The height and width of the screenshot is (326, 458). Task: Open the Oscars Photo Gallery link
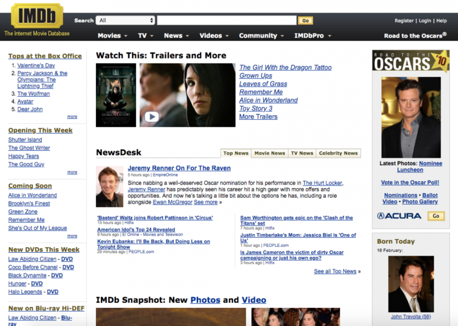tap(420, 201)
